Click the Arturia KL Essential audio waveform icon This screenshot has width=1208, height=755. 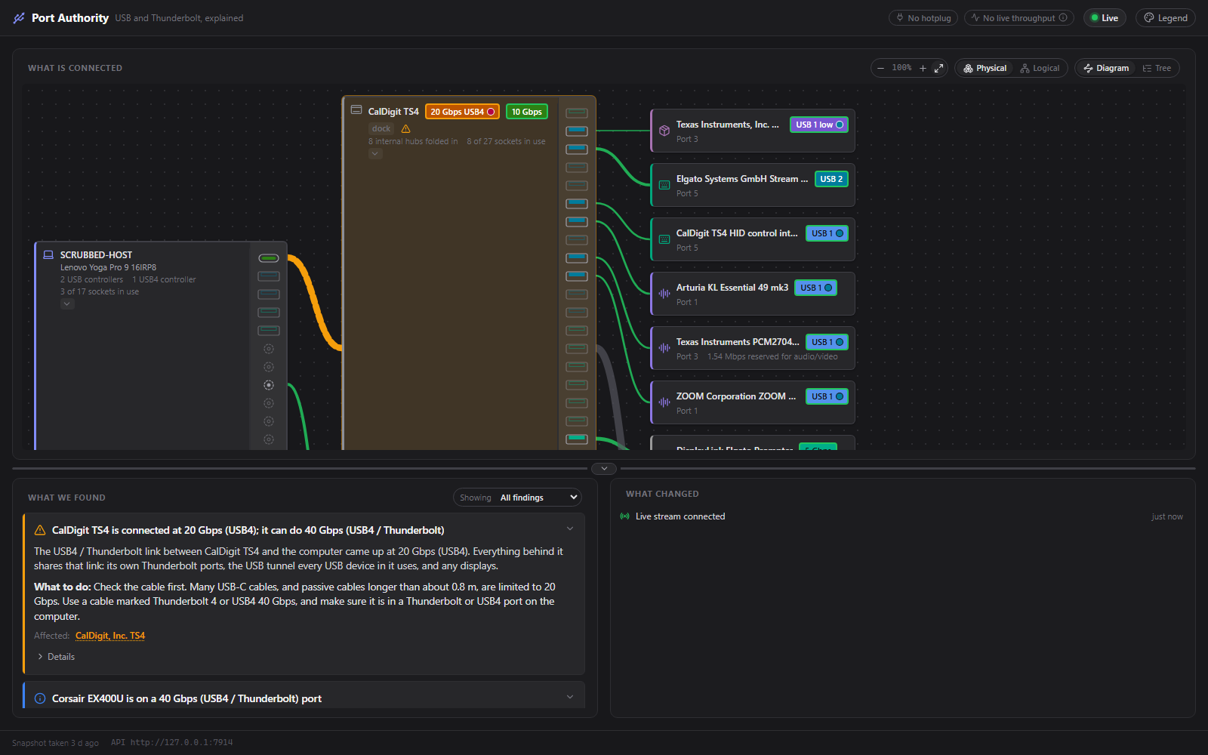[x=664, y=294]
